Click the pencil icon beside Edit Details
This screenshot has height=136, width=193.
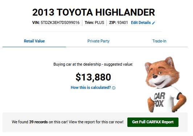(x=153, y=23)
